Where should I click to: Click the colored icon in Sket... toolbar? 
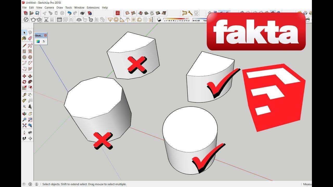[x=38, y=41]
